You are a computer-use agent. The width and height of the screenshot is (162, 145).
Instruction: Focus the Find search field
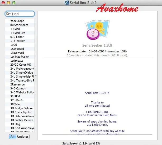pos(20,14)
